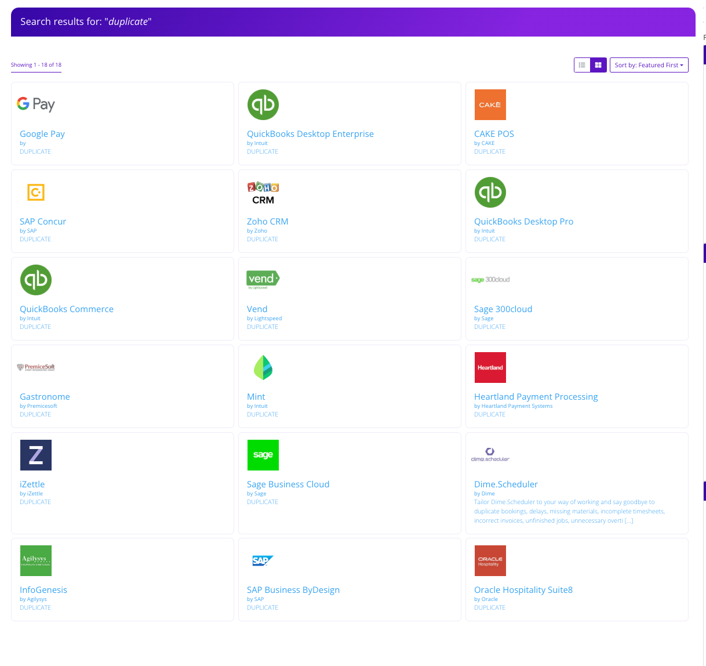Click the red Heartland logo
This screenshot has height=666, width=706.
click(x=490, y=368)
